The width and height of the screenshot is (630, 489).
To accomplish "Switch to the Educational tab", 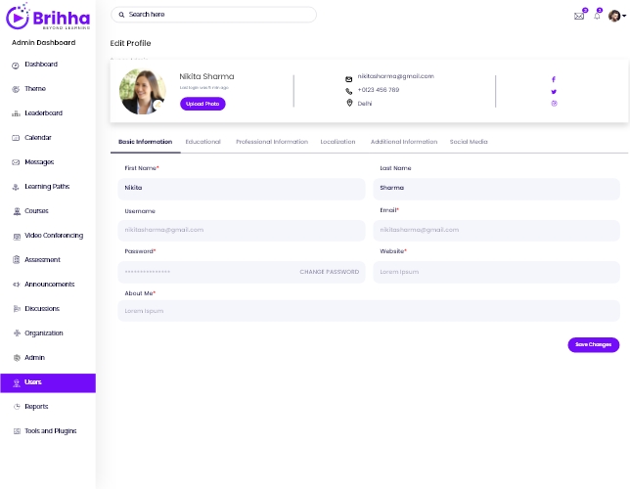I will click(202, 142).
